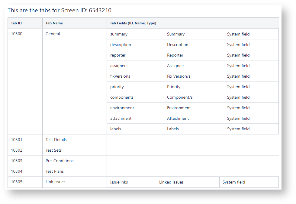The image size is (296, 204).
Task: Click the Assignee field name cell
Action: pos(175,66)
